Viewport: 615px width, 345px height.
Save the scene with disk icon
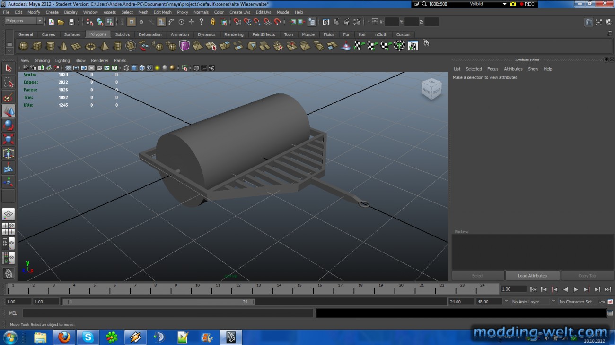(71, 22)
